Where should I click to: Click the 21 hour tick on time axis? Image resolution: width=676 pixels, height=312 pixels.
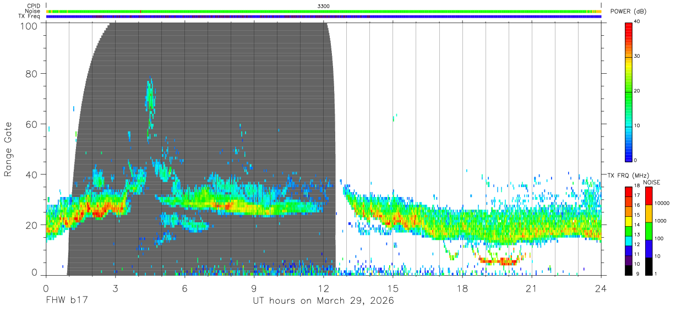pyautogui.click(x=532, y=288)
